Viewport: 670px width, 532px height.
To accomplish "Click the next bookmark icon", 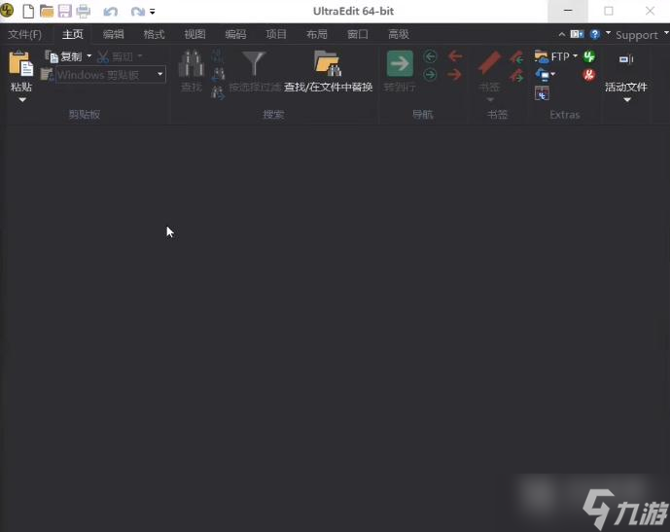I will (516, 76).
